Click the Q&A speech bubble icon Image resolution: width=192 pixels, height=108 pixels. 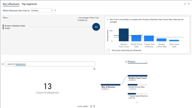click(x=3, y=64)
